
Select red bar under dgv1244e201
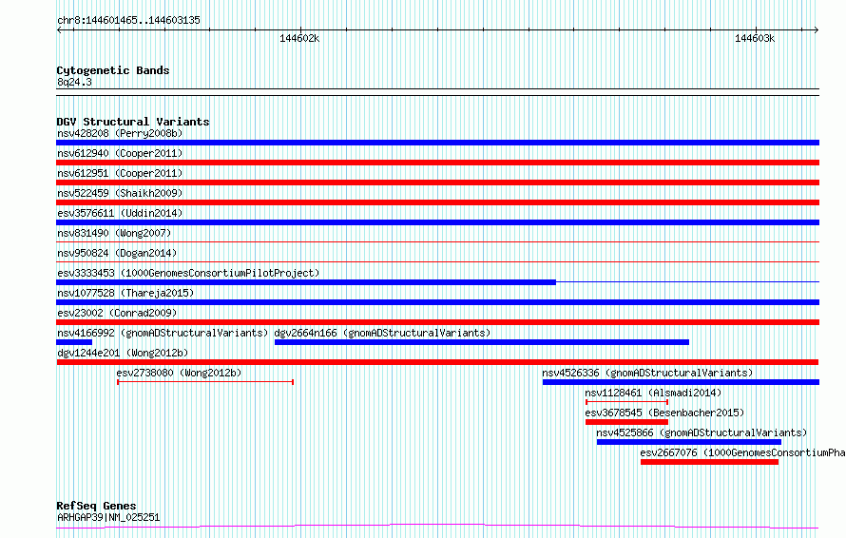437,362
